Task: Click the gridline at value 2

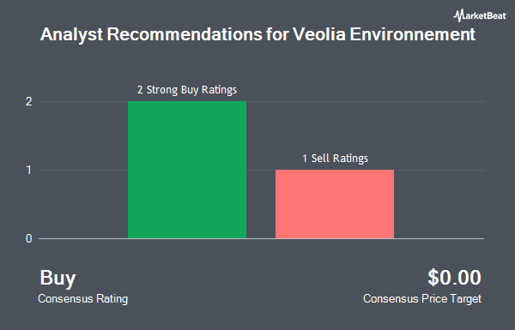Action: click(365, 101)
